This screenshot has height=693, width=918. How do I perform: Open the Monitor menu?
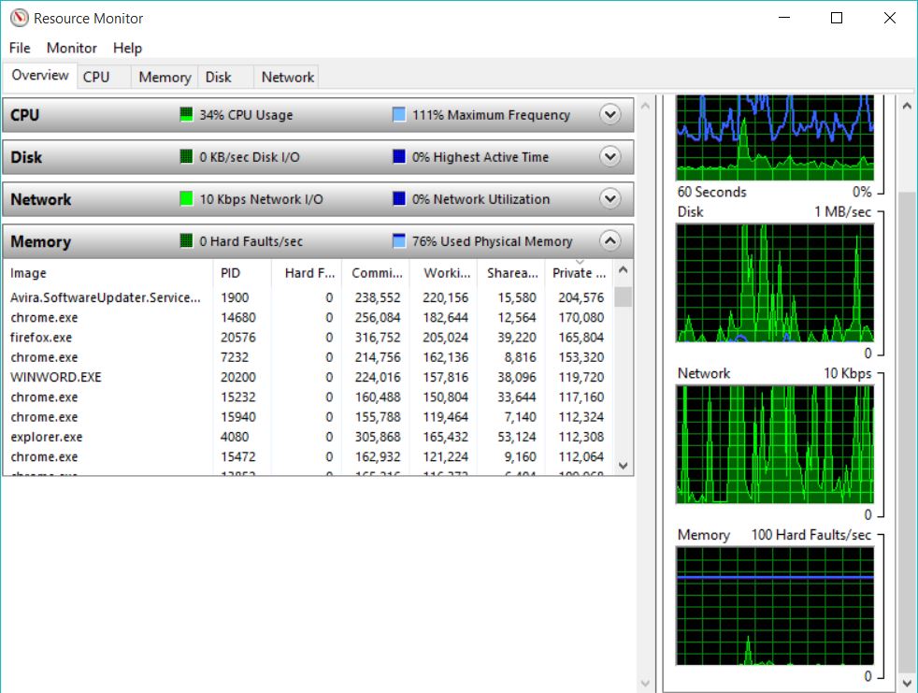pyautogui.click(x=71, y=48)
